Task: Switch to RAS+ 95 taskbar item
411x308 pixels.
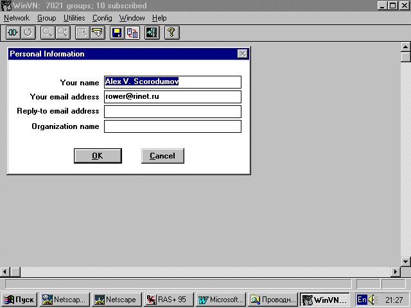Action: (x=169, y=300)
